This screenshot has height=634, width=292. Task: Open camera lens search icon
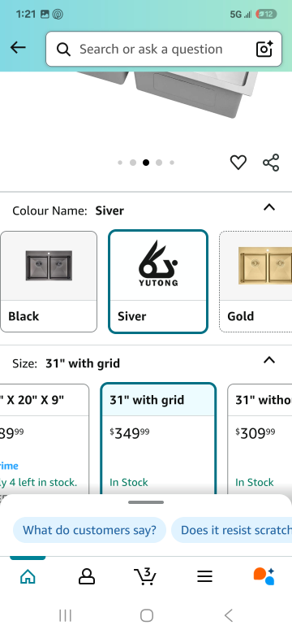tap(264, 49)
